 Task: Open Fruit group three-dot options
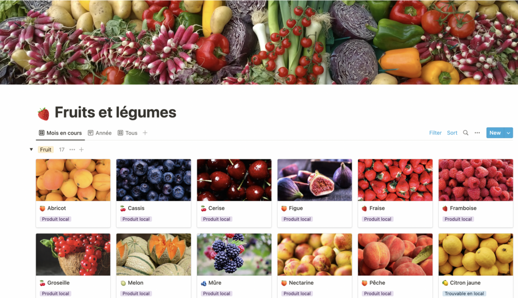click(72, 150)
